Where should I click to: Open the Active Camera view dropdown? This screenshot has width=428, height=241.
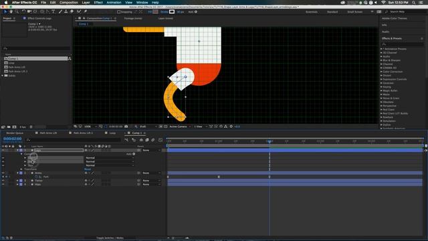tap(180, 127)
